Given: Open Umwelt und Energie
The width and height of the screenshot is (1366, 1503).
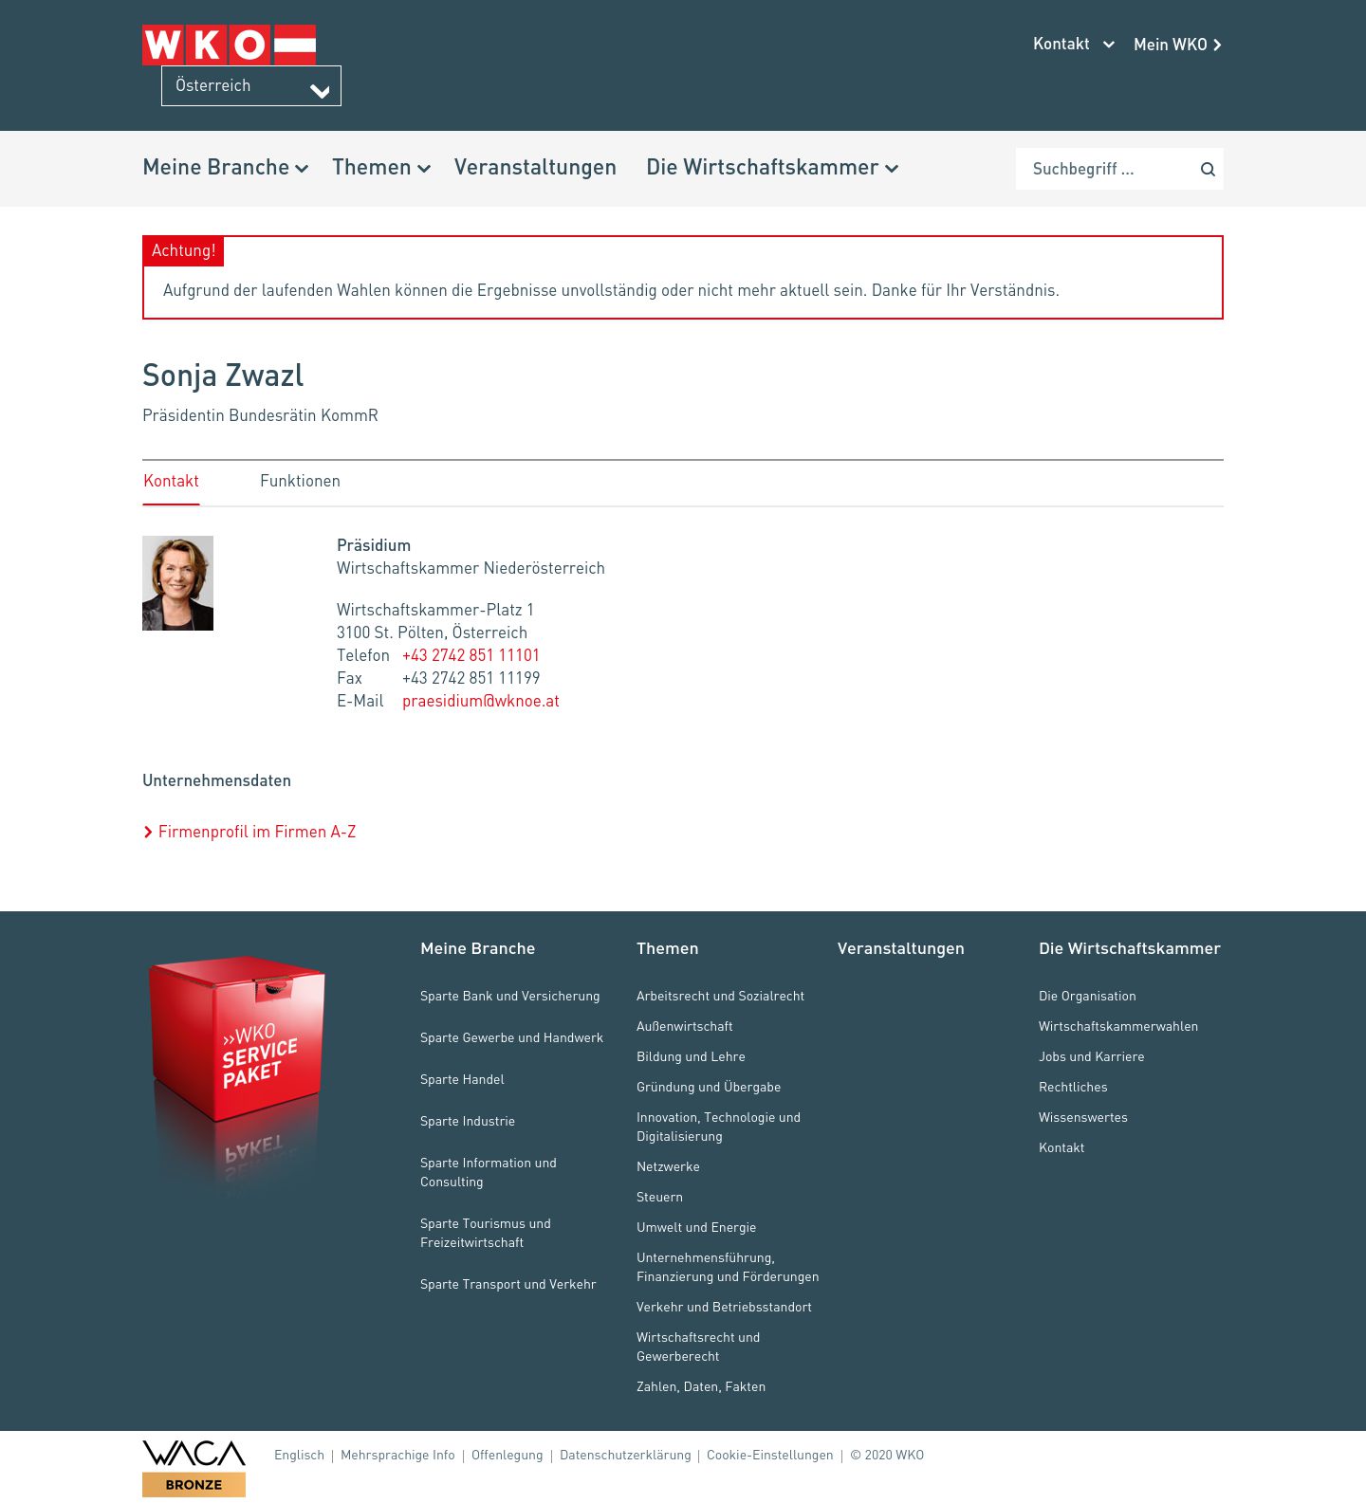Looking at the screenshot, I should (x=696, y=1227).
